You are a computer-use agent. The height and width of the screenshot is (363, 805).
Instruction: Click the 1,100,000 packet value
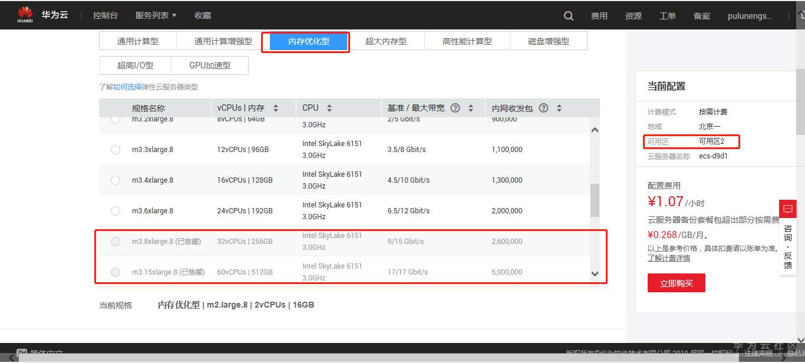507,150
